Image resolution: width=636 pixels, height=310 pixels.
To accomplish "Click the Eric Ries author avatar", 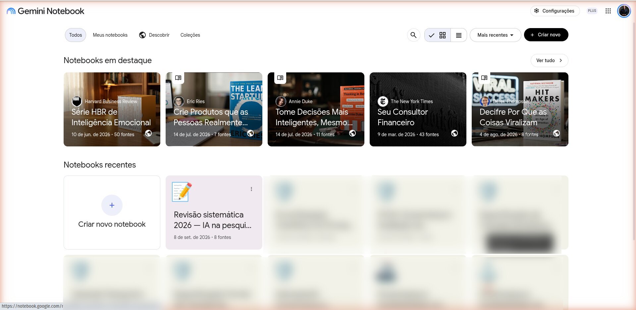I will pyautogui.click(x=179, y=101).
